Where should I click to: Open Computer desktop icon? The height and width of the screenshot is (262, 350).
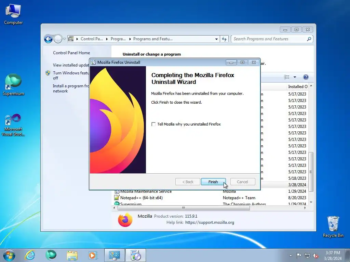[13, 14]
